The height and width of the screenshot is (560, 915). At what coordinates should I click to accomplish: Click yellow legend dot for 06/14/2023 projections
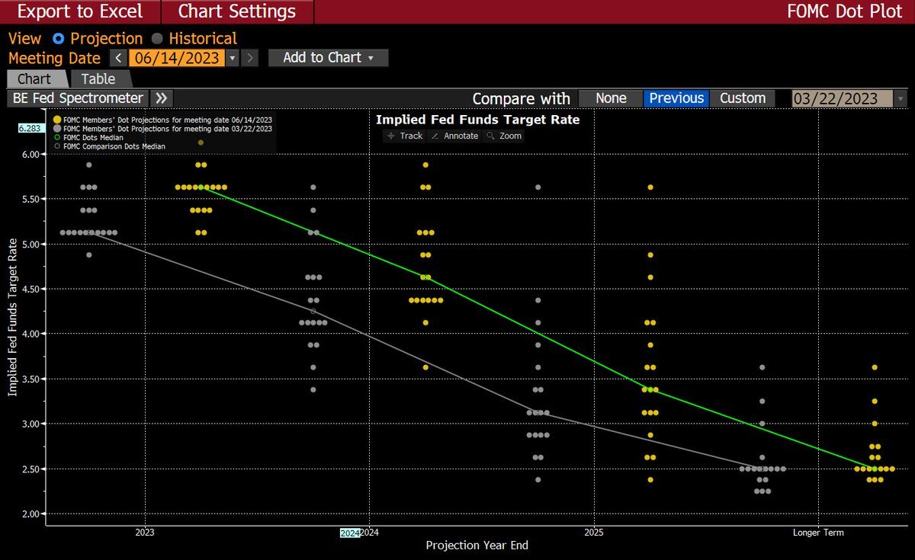(57, 120)
